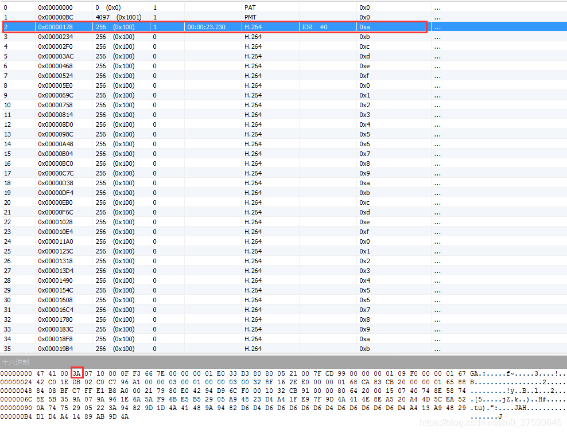Open details ellipsis for row 0x000019B4
567x433 pixels.
coord(437,349)
